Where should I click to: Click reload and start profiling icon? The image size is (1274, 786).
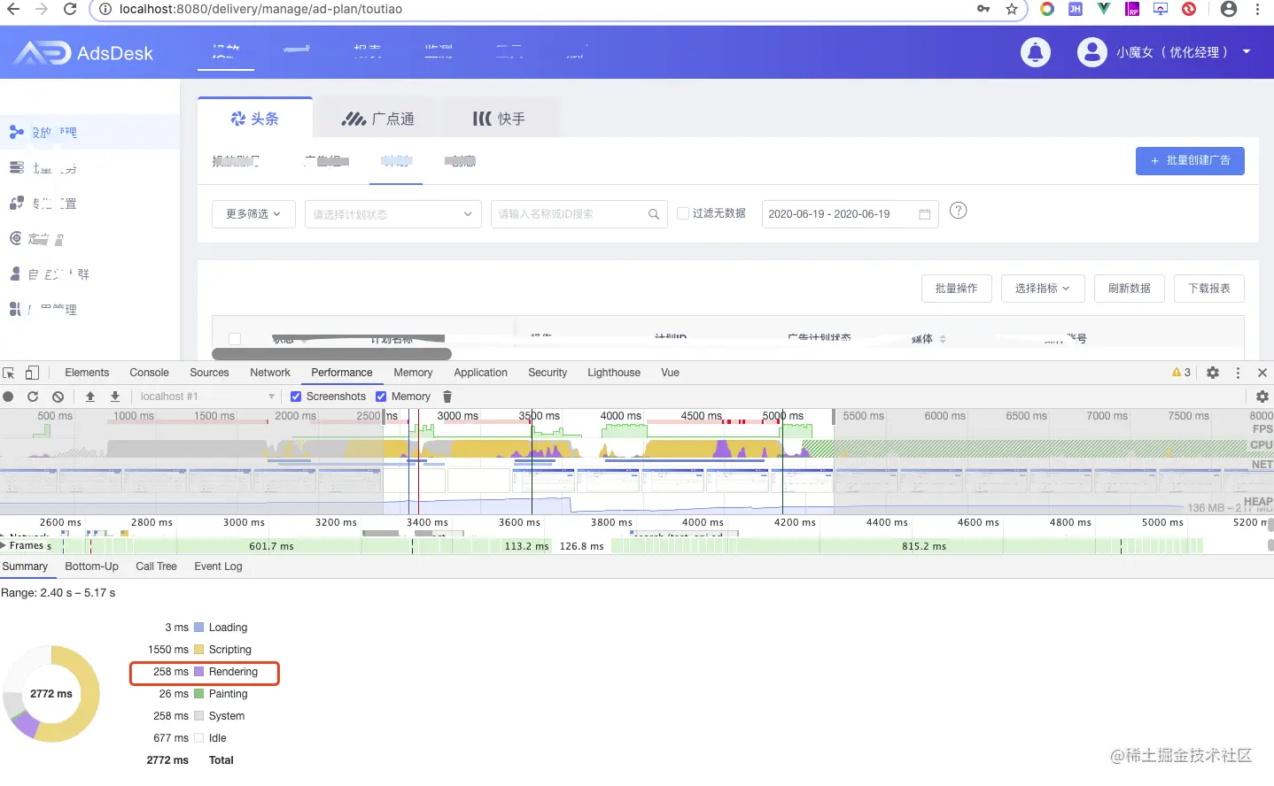tap(33, 397)
